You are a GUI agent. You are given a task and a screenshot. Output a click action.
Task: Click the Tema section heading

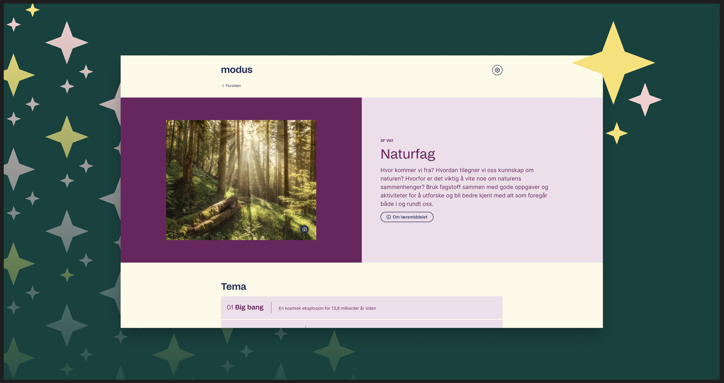point(233,286)
